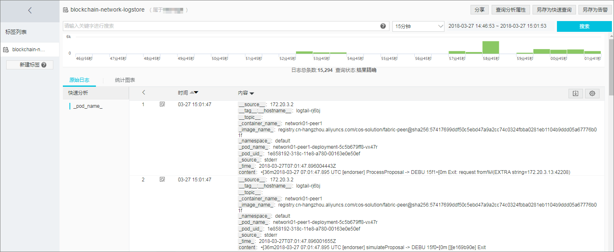614x252 pixels.
Task: Collapse the 快速分析 panel with the chevron
Action: (x=143, y=93)
